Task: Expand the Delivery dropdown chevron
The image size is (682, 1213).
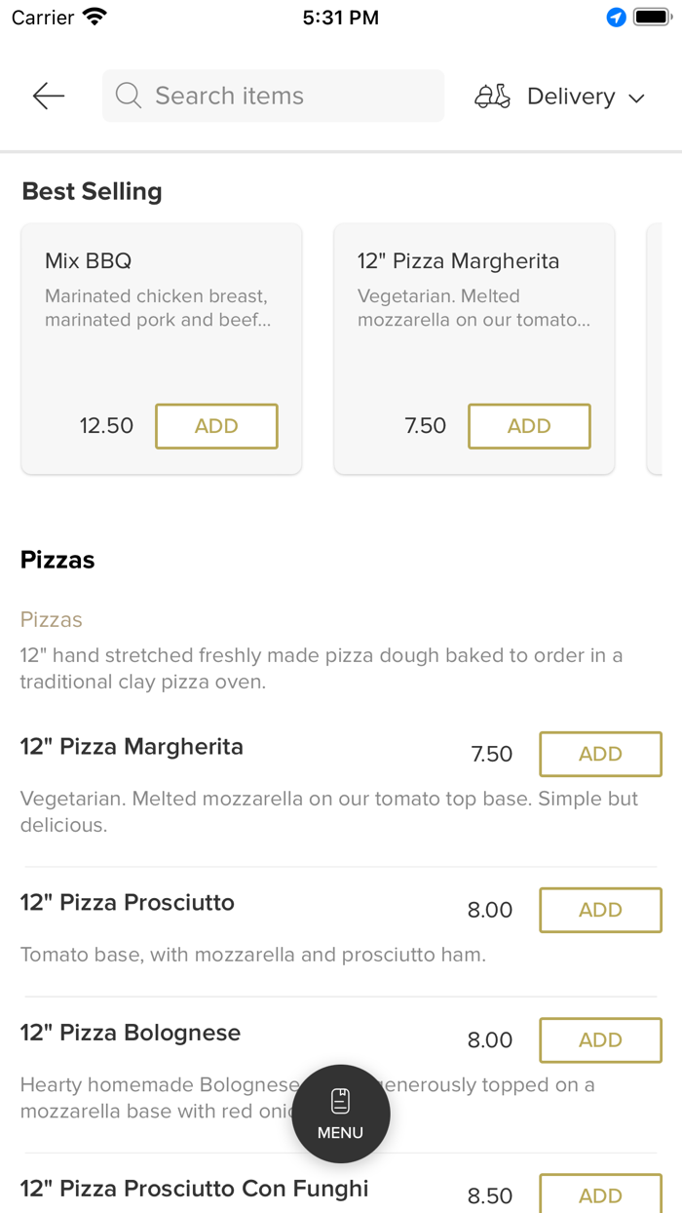Action: click(x=637, y=98)
